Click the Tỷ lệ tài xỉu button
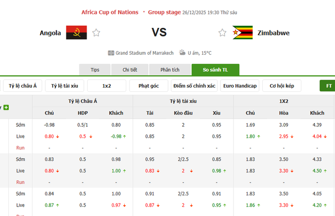335x216 pixels. pos(64,86)
